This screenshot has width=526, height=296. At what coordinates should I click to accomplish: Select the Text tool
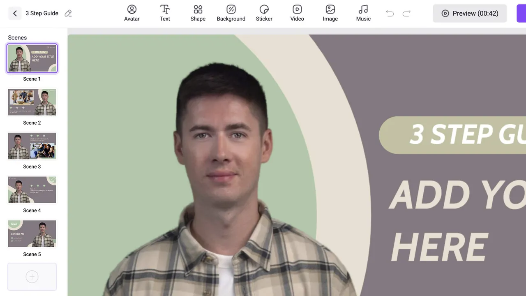165,13
